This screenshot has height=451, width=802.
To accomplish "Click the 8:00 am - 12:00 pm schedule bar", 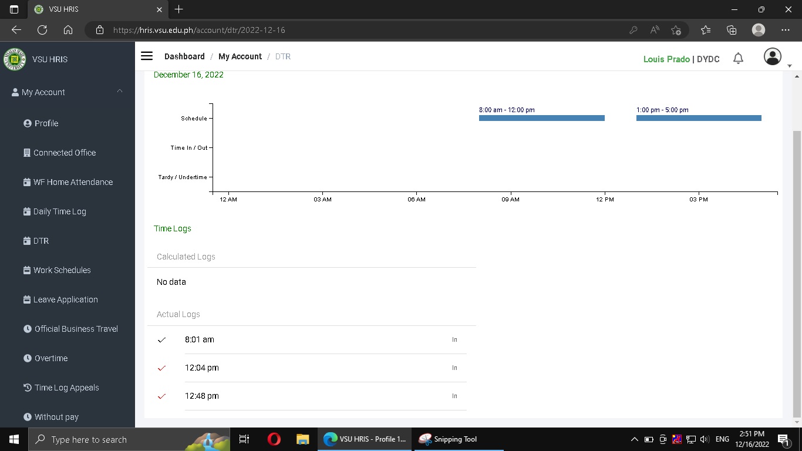I will [x=541, y=118].
